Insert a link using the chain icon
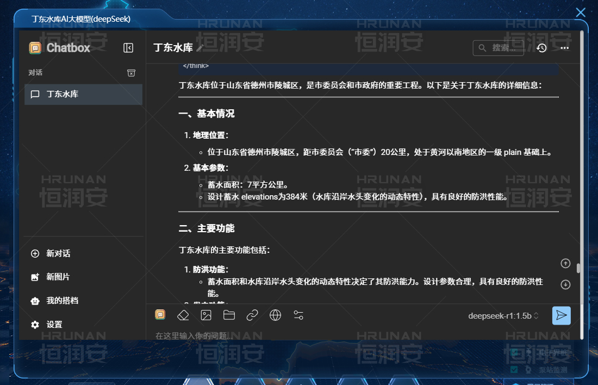The image size is (598, 385). pos(252,315)
